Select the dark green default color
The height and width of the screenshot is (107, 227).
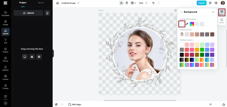(202, 55)
